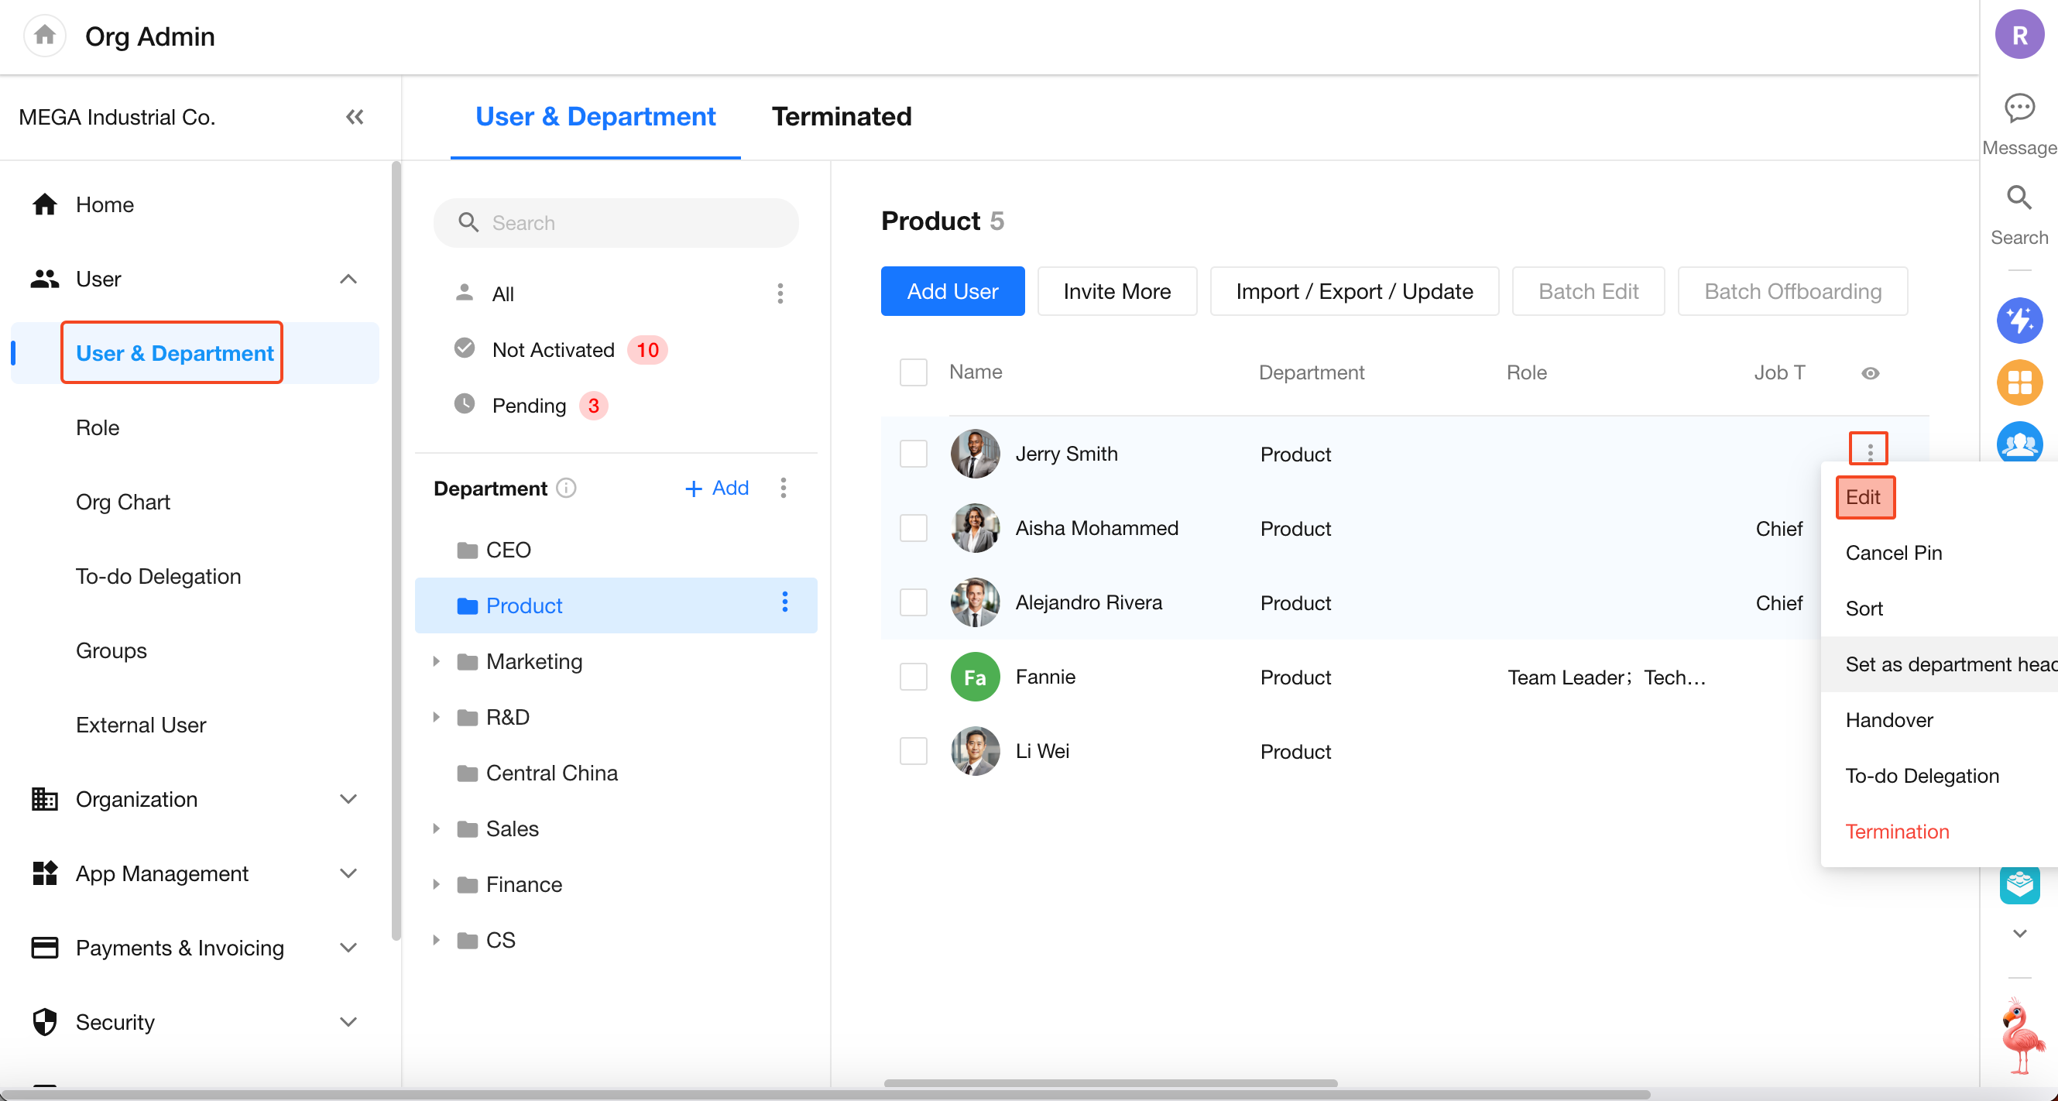Click the + Add department link
Screen dimensions: 2058x1101
pos(717,487)
